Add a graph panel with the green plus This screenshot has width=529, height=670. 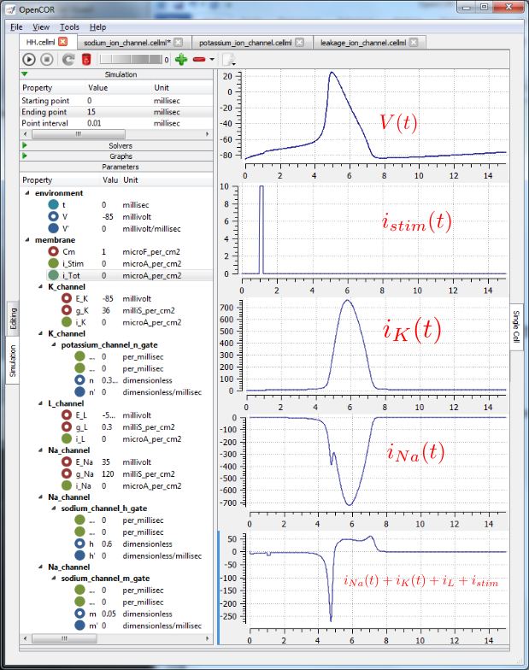coord(181,60)
